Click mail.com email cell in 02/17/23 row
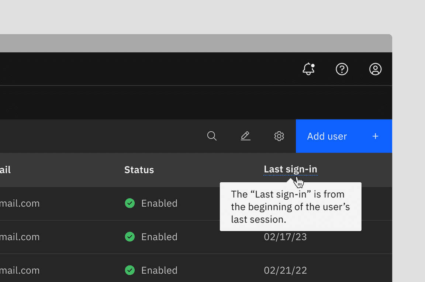 [20, 237]
